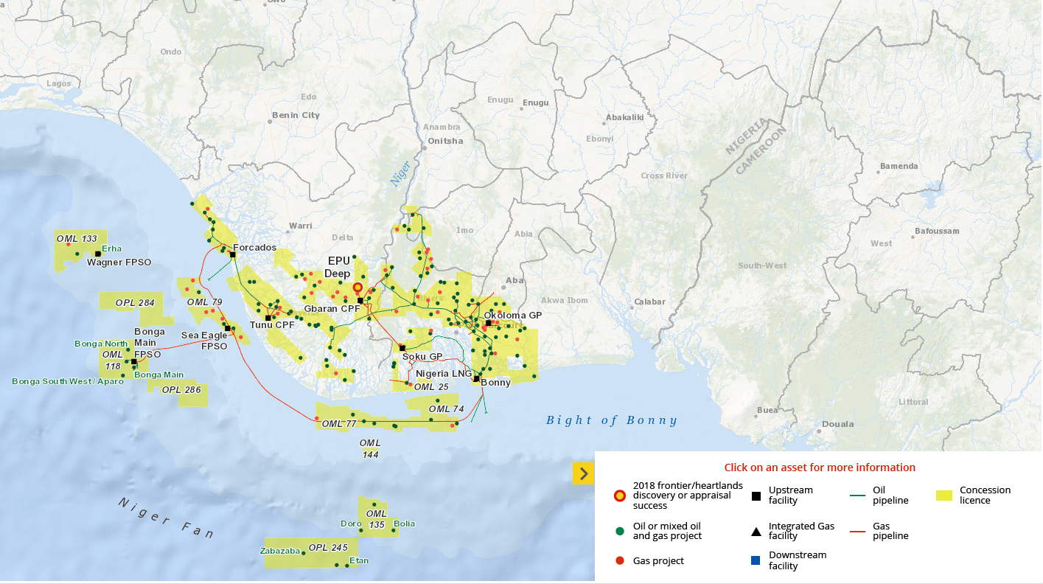This screenshot has width=1043, height=584.
Task: Open the Forcados upstream facility marker
Action: (x=232, y=254)
